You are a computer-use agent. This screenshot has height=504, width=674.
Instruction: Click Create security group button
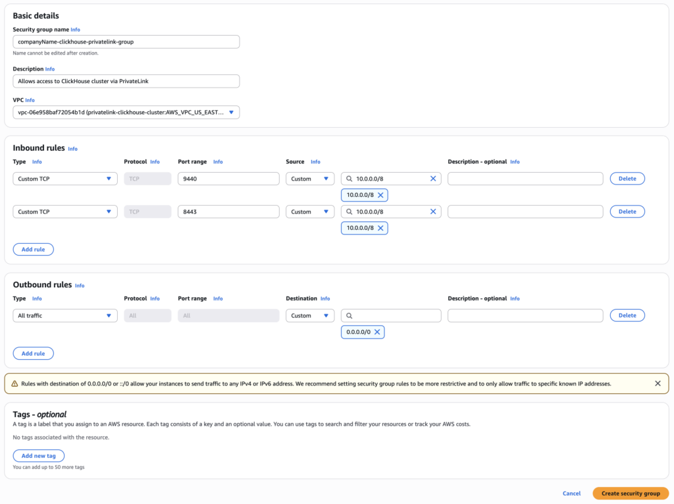630,493
